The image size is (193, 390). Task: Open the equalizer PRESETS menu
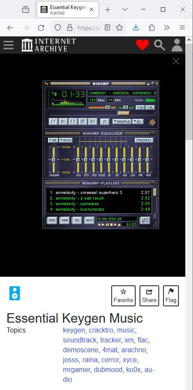(144, 140)
